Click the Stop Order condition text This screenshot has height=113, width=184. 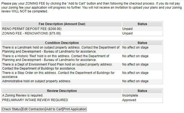(58, 75)
